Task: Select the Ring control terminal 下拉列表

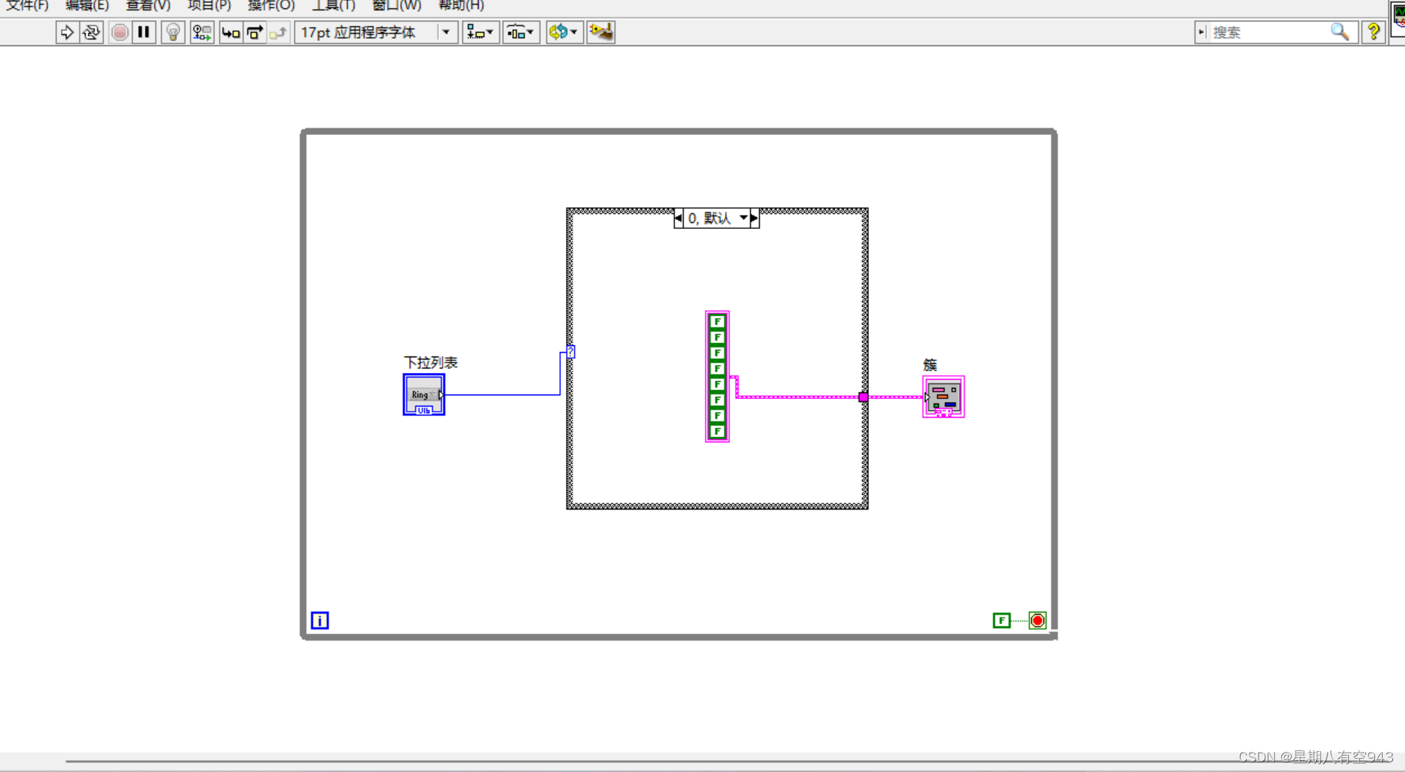Action: pyautogui.click(x=424, y=395)
